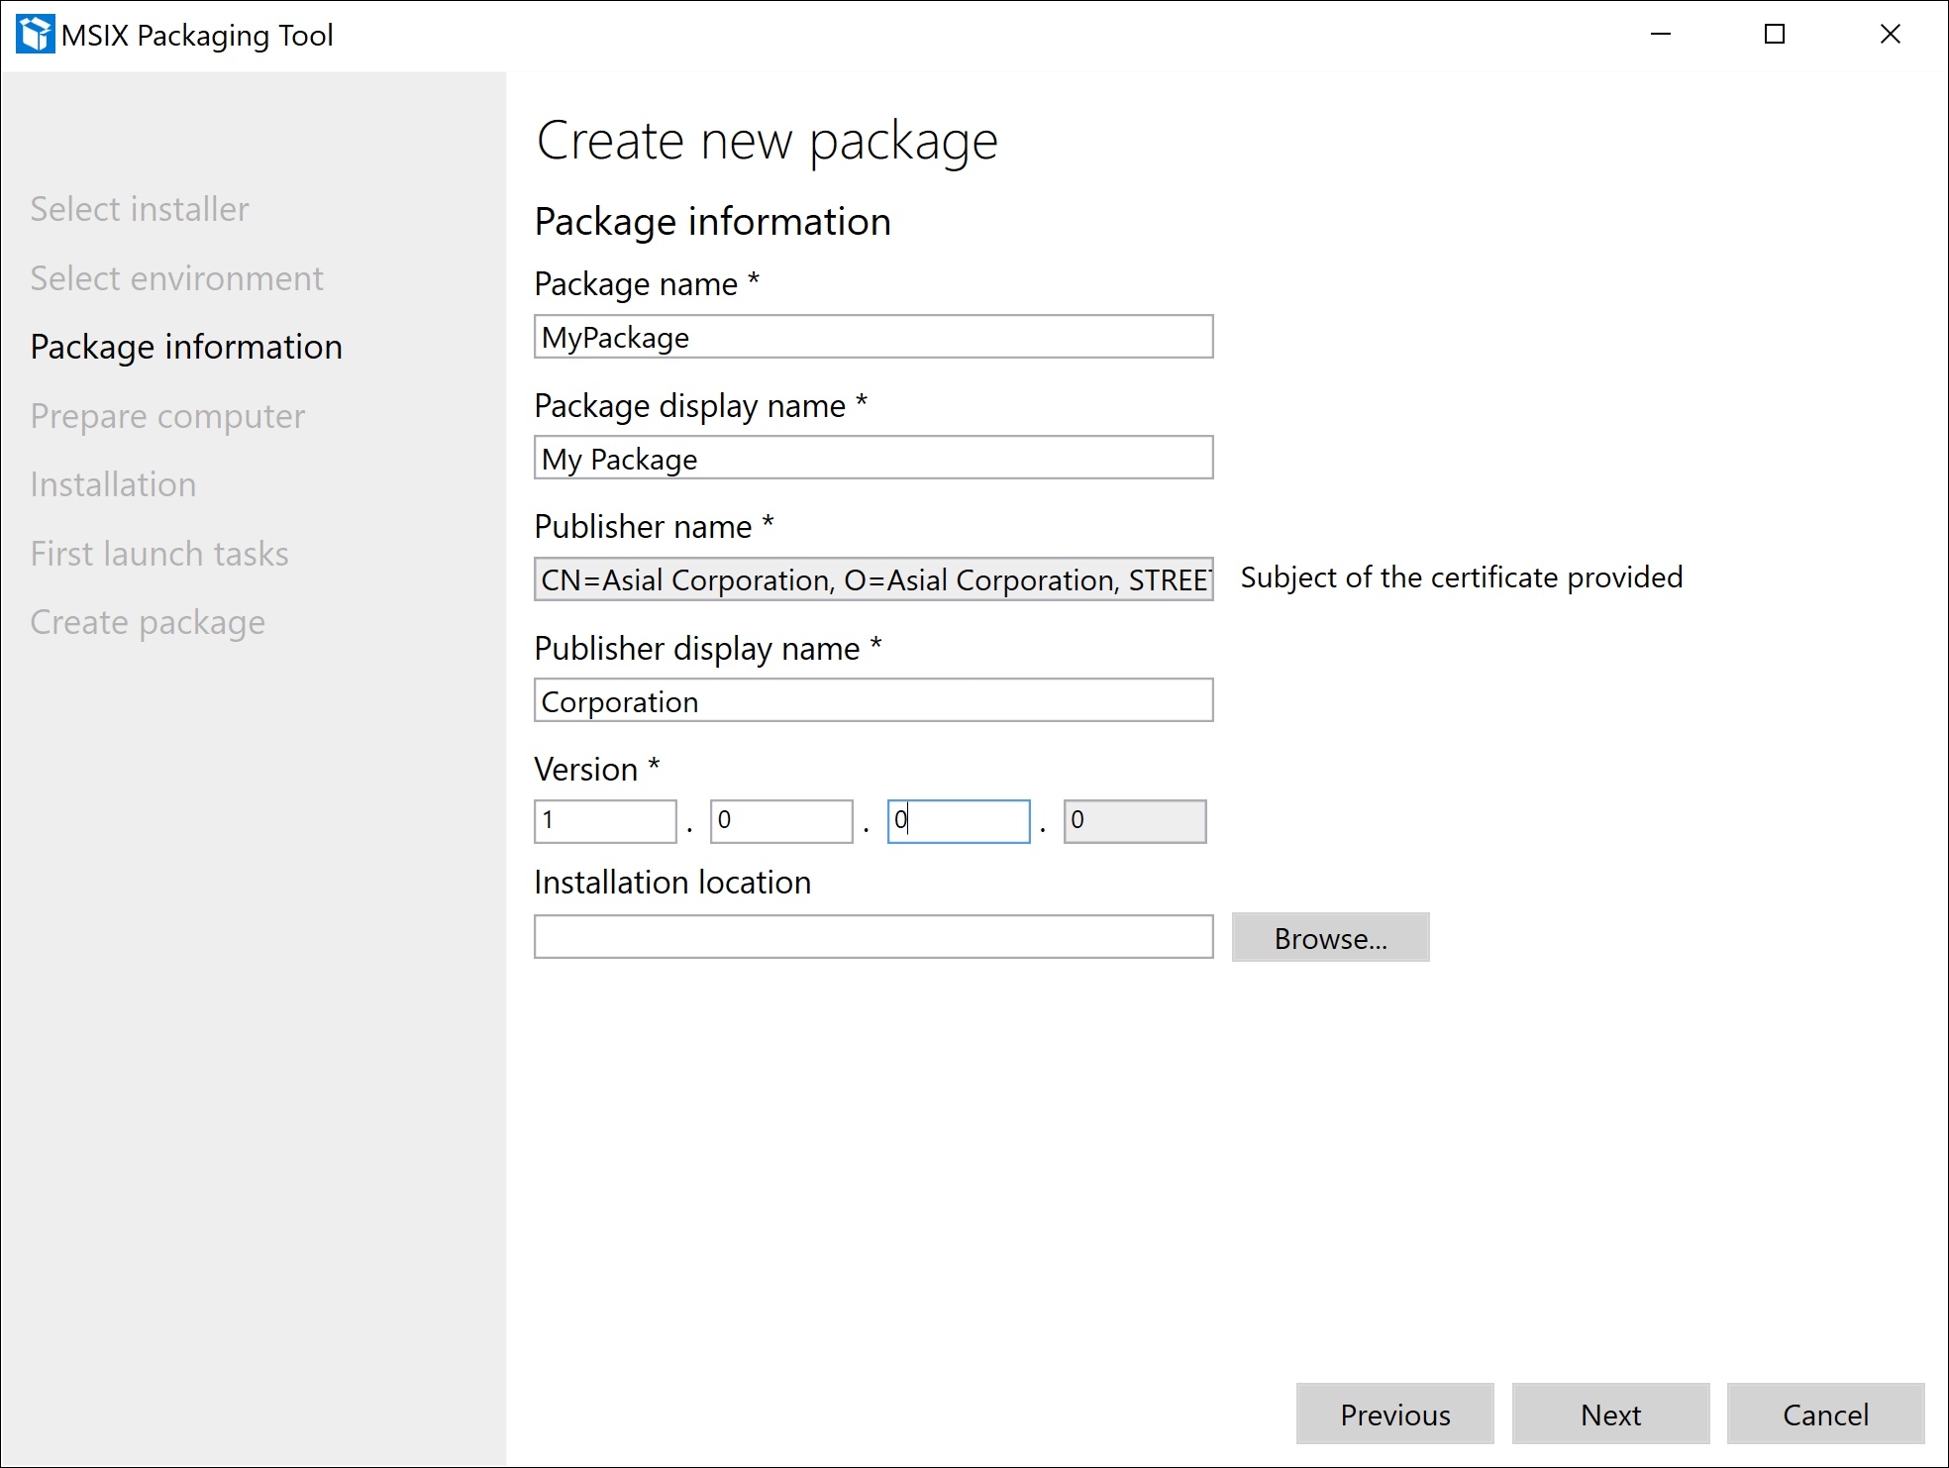Viewport: 1949px width, 1468px height.
Task: Go to the Create package step
Action: coord(148,622)
